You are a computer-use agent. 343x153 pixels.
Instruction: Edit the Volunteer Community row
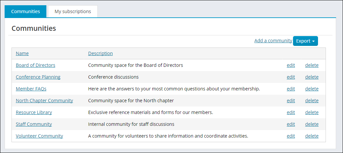[291, 136]
